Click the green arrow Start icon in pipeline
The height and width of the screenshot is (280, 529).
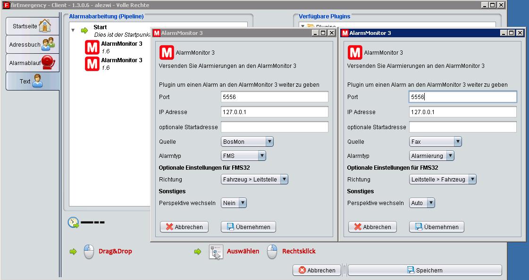coord(84,31)
